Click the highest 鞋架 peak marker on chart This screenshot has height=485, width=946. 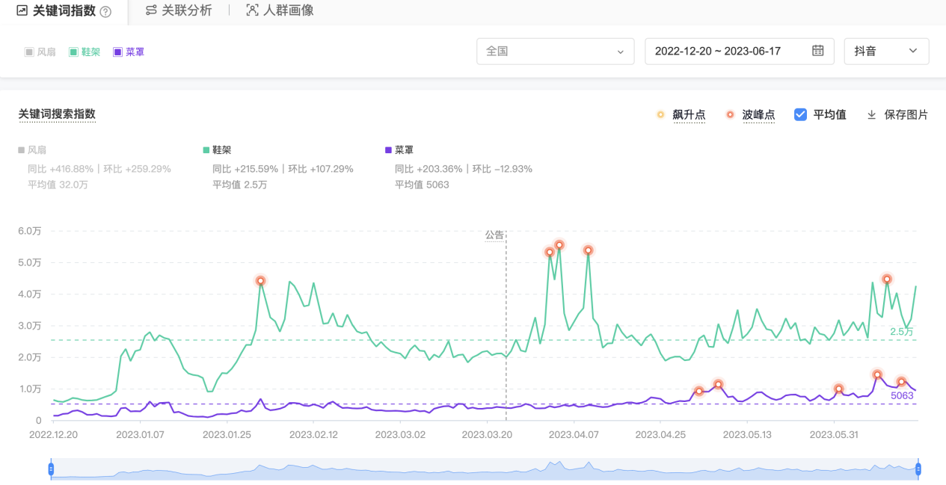[x=559, y=245]
